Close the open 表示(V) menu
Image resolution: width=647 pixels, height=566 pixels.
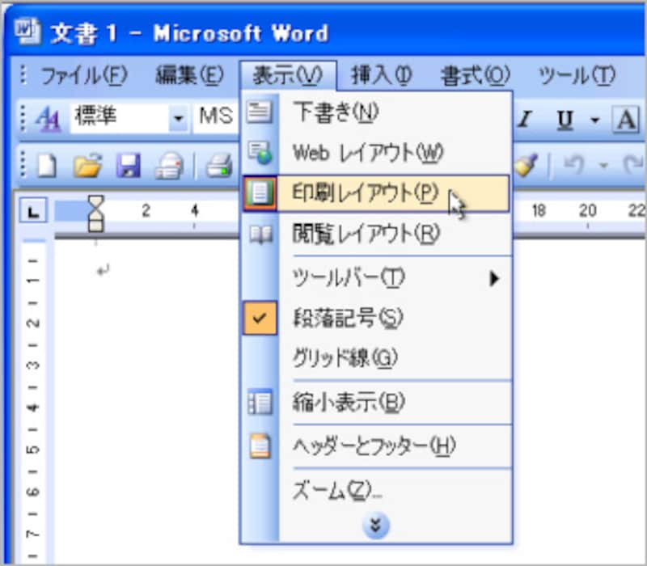tap(288, 75)
